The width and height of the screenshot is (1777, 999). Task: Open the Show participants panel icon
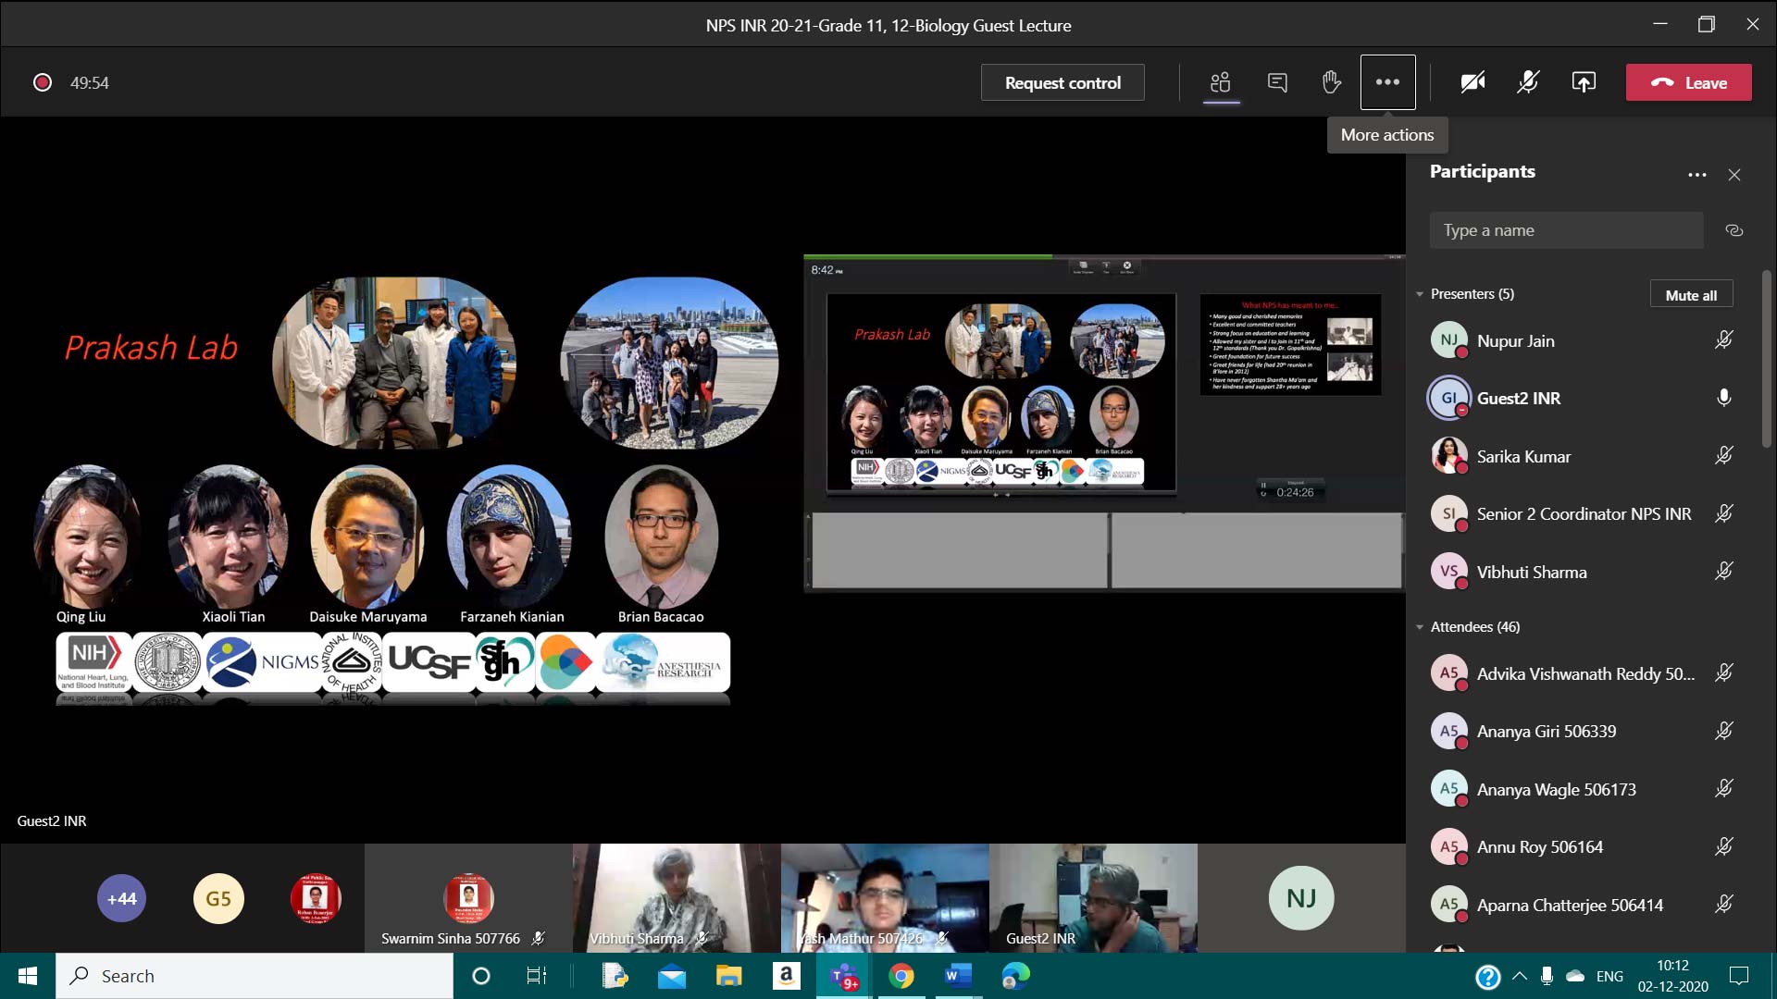point(1221,82)
